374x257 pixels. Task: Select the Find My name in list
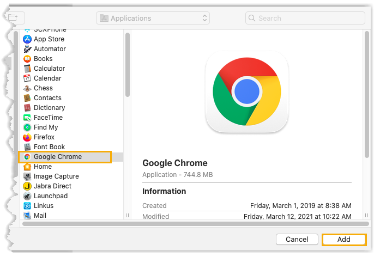coord(46,127)
